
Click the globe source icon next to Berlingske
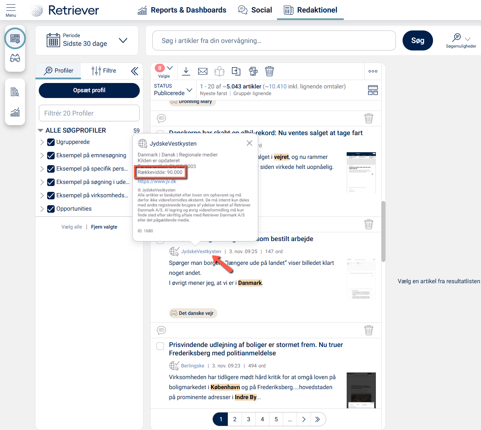point(174,366)
